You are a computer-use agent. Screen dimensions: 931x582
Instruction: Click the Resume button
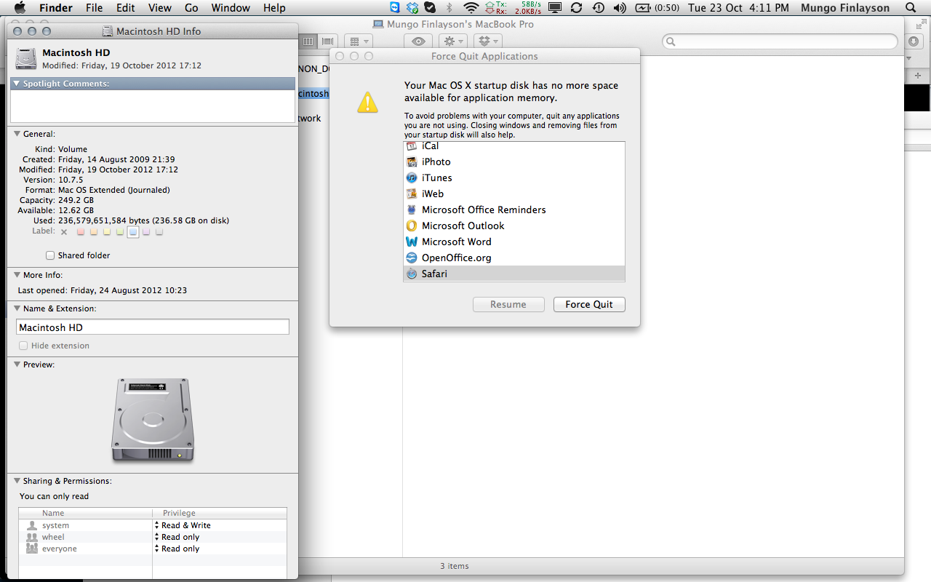[x=508, y=304]
